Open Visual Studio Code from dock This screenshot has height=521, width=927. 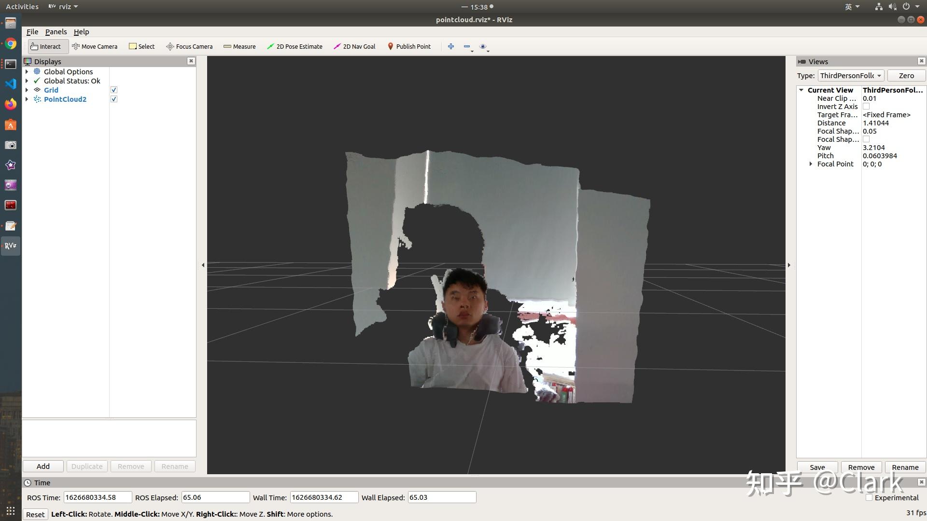pyautogui.click(x=10, y=84)
